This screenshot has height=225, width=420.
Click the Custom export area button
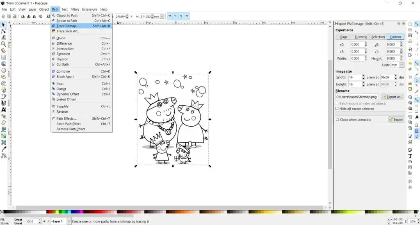pyautogui.click(x=395, y=37)
